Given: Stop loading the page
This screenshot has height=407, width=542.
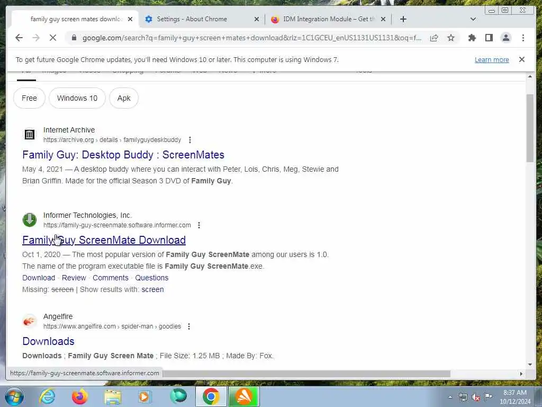Looking at the screenshot, I should pyautogui.click(x=53, y=38).
